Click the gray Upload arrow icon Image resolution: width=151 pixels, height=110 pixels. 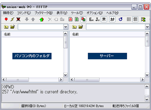pos(33,19)
